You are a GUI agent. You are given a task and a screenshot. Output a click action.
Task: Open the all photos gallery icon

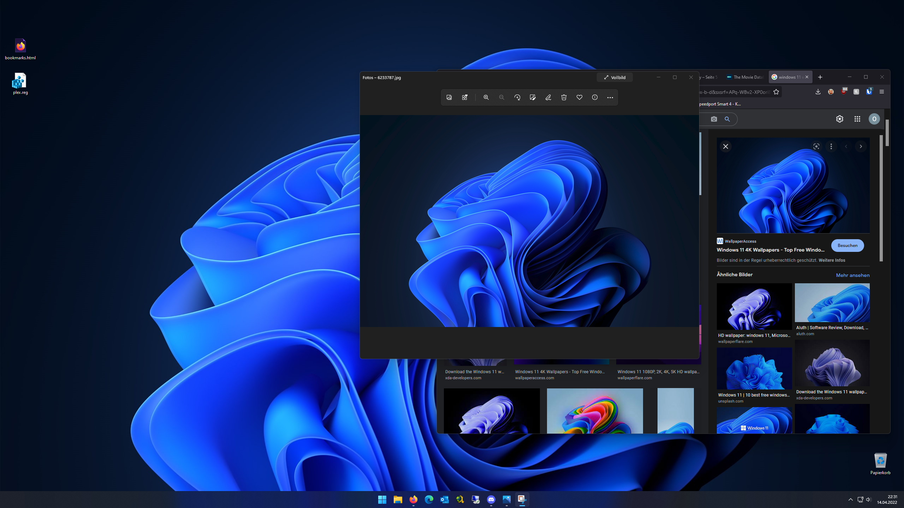449,97
